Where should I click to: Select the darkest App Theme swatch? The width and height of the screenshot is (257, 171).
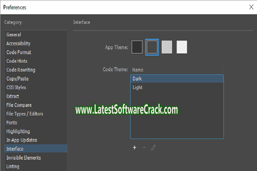click(137, 47)
